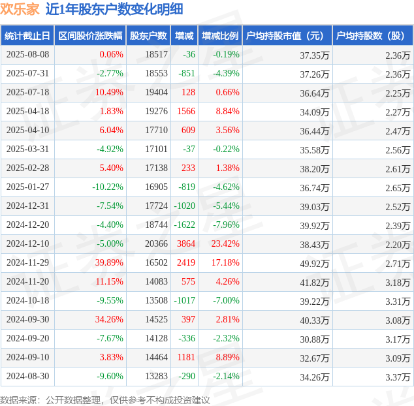Select the date cell 2024-09-10

click(x=27, y=357)
